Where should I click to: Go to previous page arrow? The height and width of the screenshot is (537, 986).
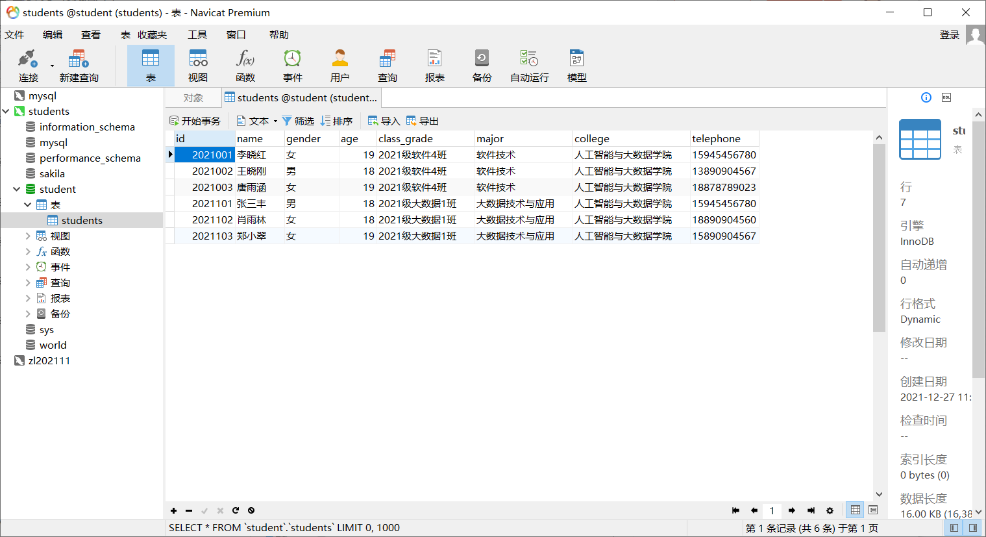[x=754, y=510]
